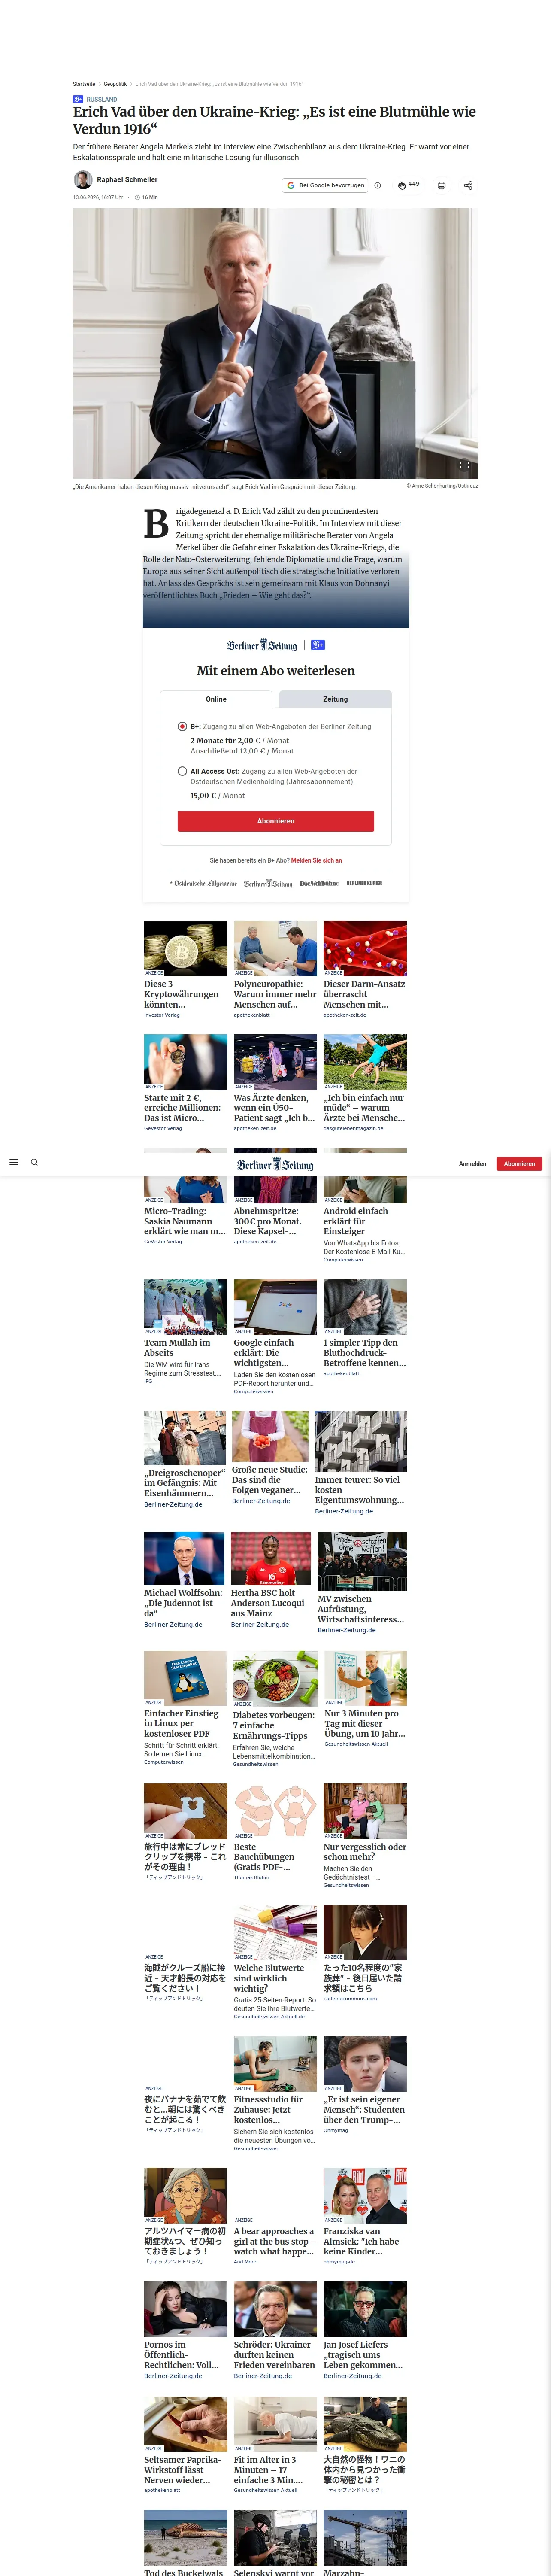Open 'Dreigroschenoper im Gefängnis' article
The image size is (551, 2576).
point(185,1460)
